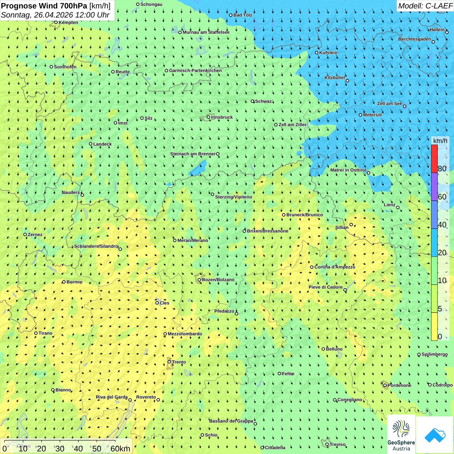This screenshot has width=454, height=454.
Task: Click the "Lienz" city label
Action: coord(389,205)
